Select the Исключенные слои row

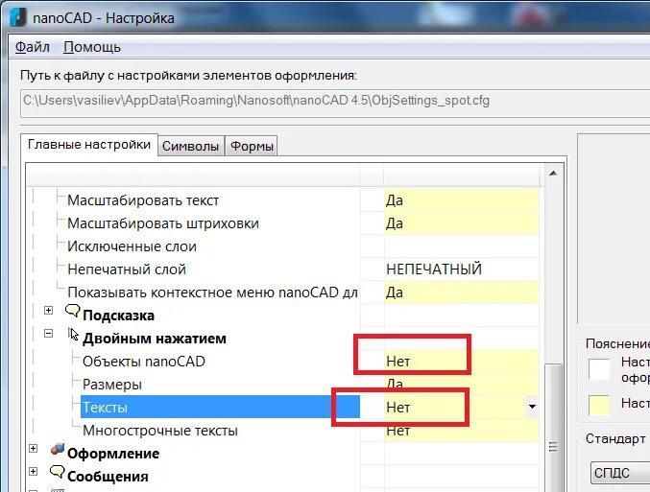click(x=282, y=246)
